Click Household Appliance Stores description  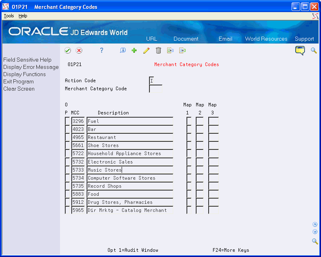point(130,153)
